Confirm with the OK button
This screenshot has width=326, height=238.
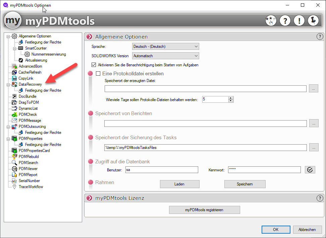pyautogui.click(x=276, y=230)
